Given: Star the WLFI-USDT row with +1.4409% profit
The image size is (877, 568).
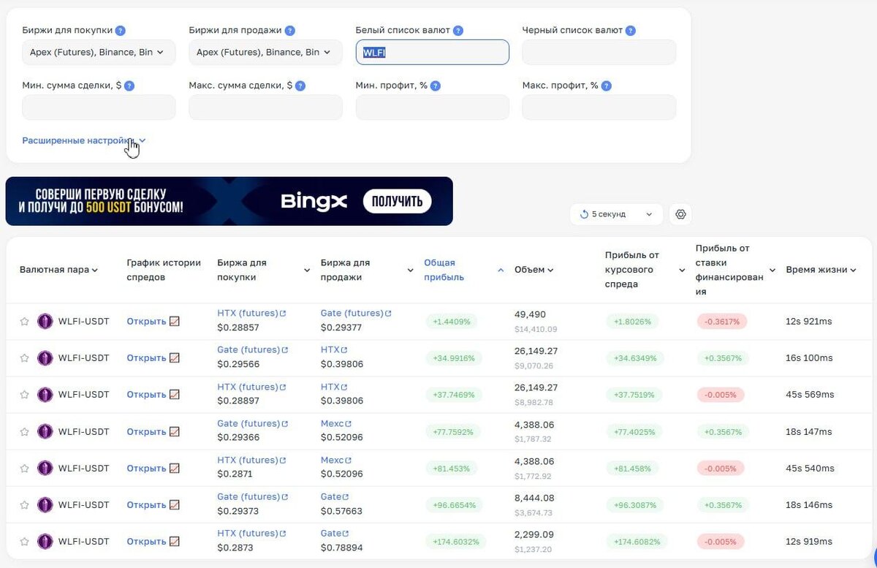Looking at the screenshot, I should [24, 321].
